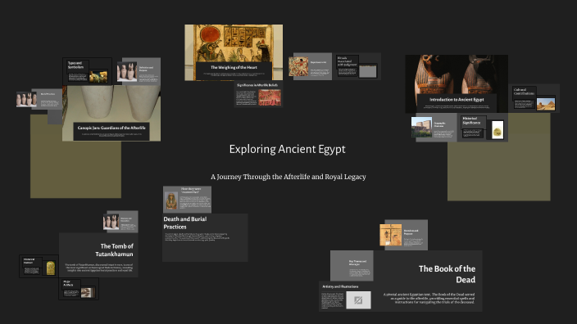Click the 'Exploring Ancient Egypt' main title
Viewport: 577px width, 324px height.
[x=287, y=149]
